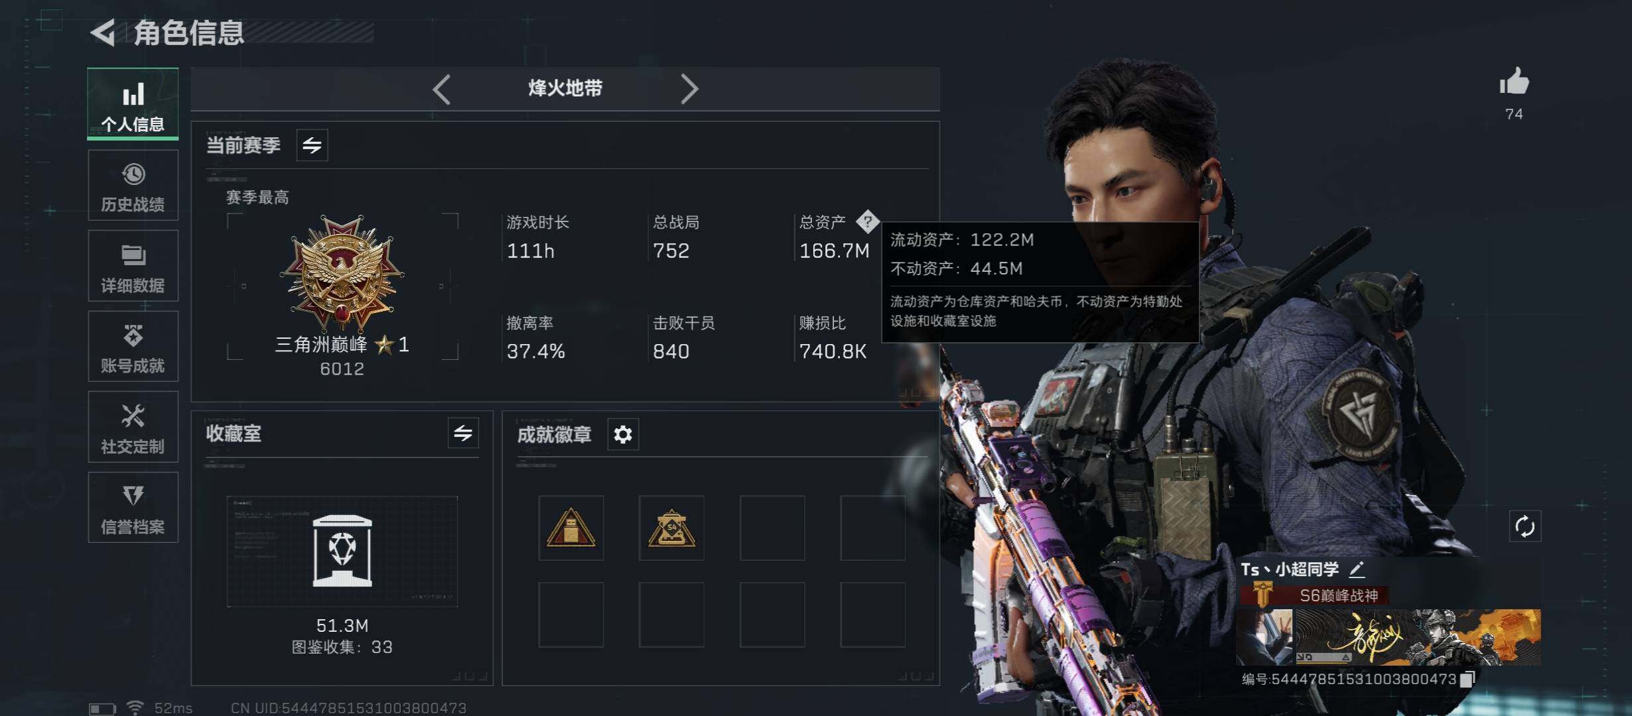Open the collection room display thumbnail
Image resolution: width=1632 pixels, height=716 pixels.
pos(342,551)
